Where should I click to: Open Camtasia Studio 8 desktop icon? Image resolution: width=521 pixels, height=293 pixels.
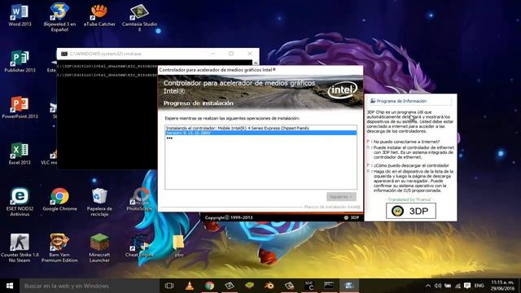[x=139, y=17]
